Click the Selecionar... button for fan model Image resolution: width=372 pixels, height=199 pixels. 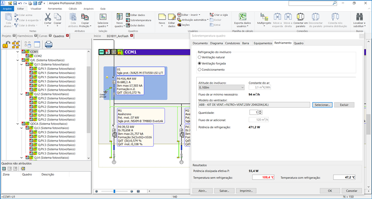click(x=322, y=105)
